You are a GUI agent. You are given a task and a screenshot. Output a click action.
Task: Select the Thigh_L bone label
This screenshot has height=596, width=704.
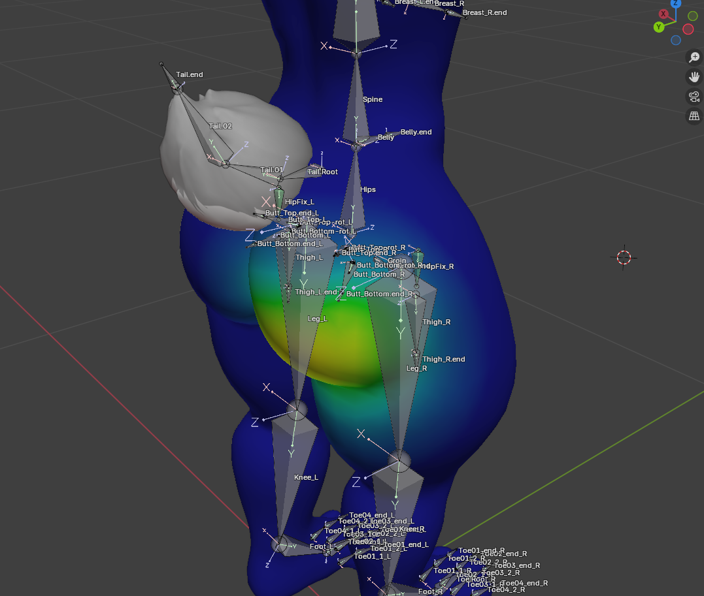[309, 257]
